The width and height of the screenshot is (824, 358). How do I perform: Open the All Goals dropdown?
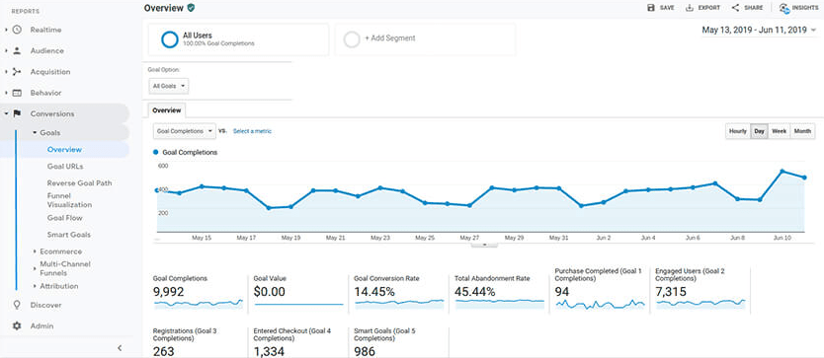pyautogui.click(x=169, y=86)
